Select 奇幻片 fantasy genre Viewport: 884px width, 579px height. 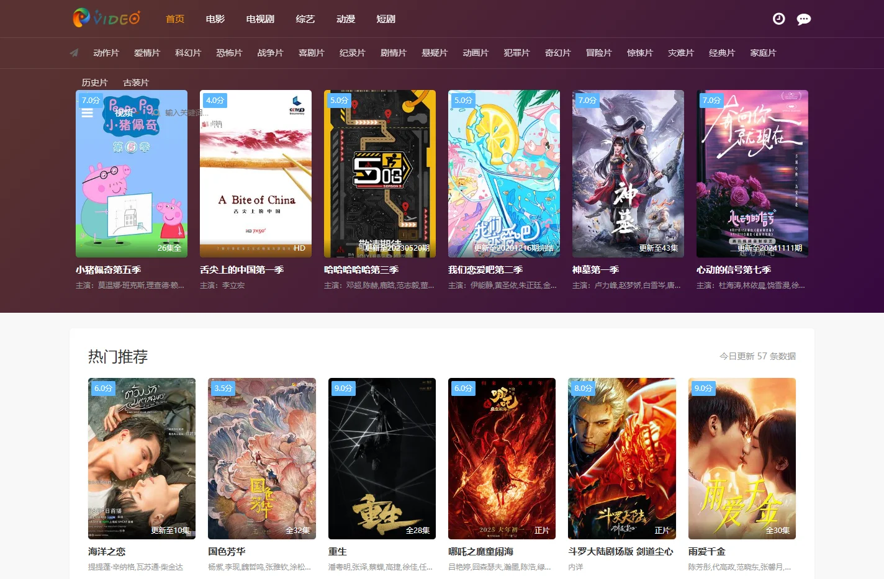pos(558,53)
